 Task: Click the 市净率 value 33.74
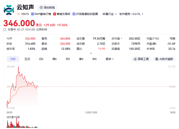coord(172,49)
